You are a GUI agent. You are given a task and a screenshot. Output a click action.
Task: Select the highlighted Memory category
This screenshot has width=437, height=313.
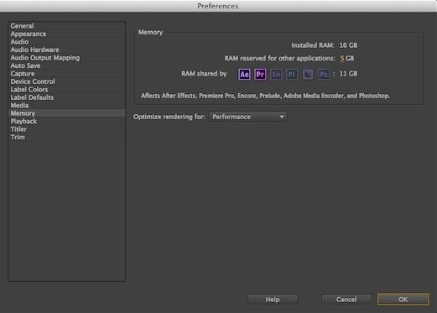coord(66,113)
